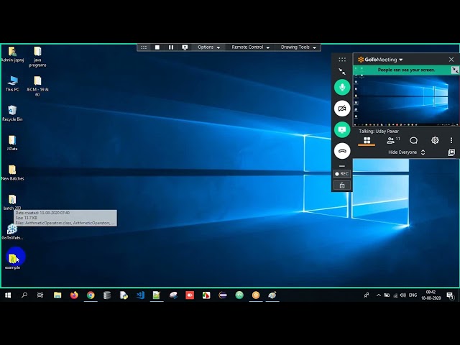
Task: Select the Recycle Bin
Action: coord(12,114)
